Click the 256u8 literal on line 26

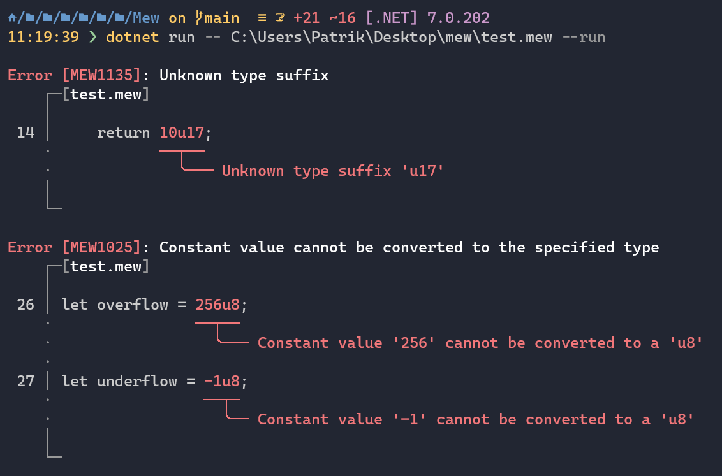click(217, 305)
